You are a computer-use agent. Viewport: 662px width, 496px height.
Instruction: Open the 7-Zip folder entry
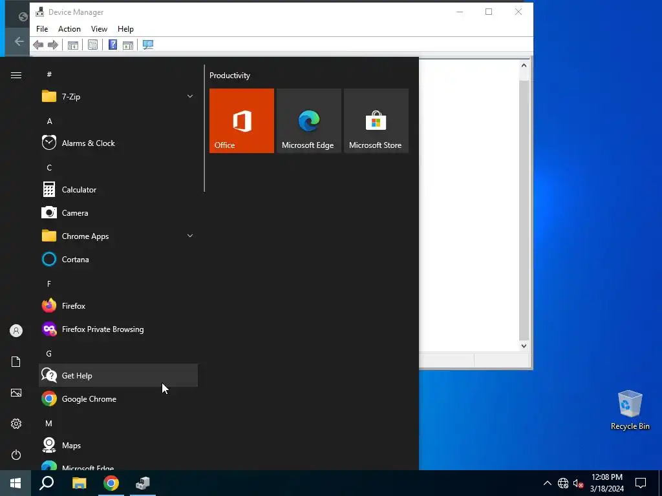118,97
